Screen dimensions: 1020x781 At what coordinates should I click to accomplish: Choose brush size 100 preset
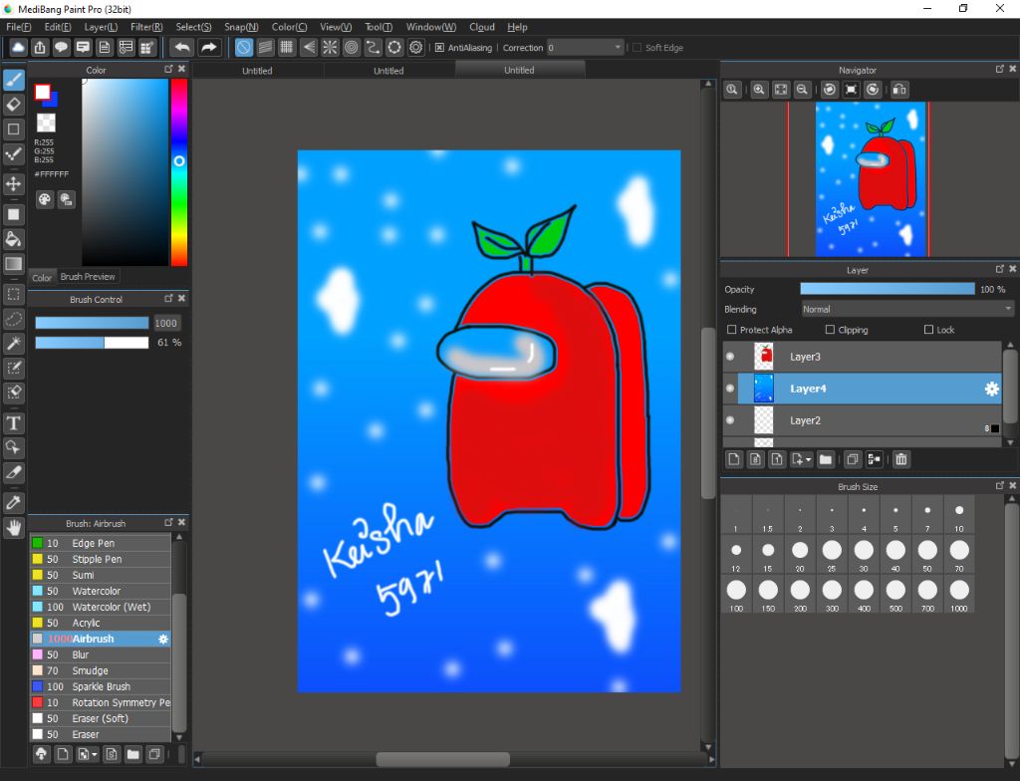click(736, 595)
